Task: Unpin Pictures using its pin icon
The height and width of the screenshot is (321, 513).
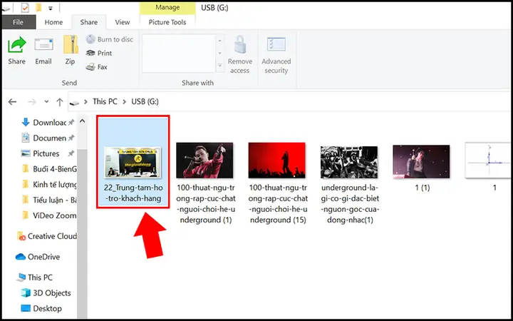Action: (71, 153)
